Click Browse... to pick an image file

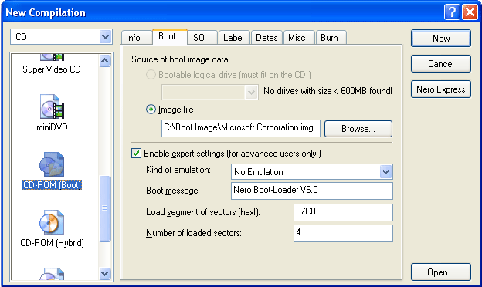coord(358,129)
